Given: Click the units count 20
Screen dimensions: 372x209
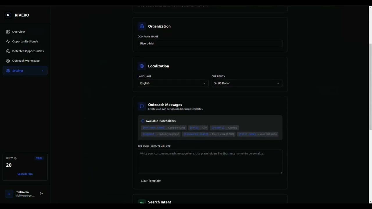Looking at the screenshot, I should 9,165.
